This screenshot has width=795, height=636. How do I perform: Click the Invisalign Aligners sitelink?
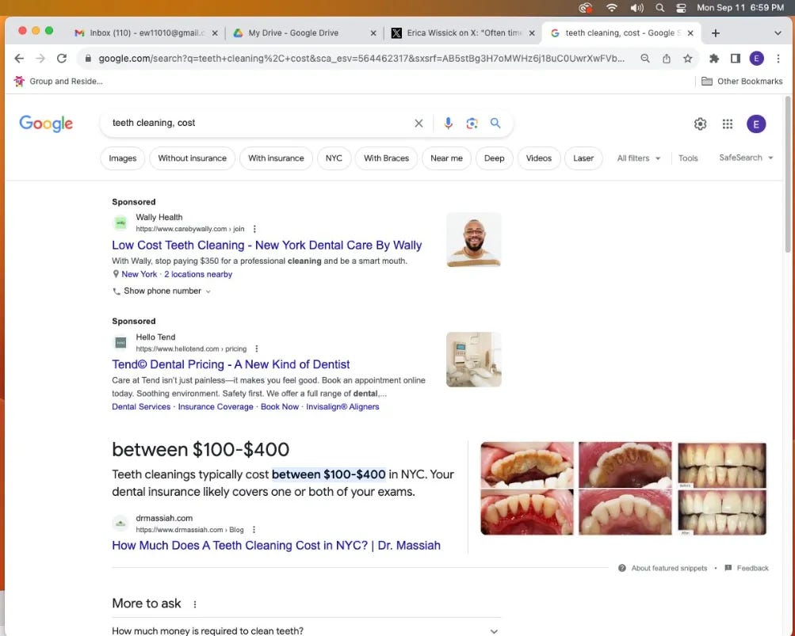pos(342,406)
